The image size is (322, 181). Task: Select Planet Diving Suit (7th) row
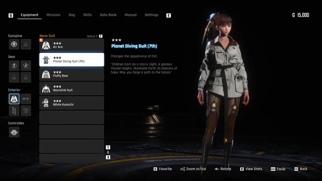tap(72, 59)
